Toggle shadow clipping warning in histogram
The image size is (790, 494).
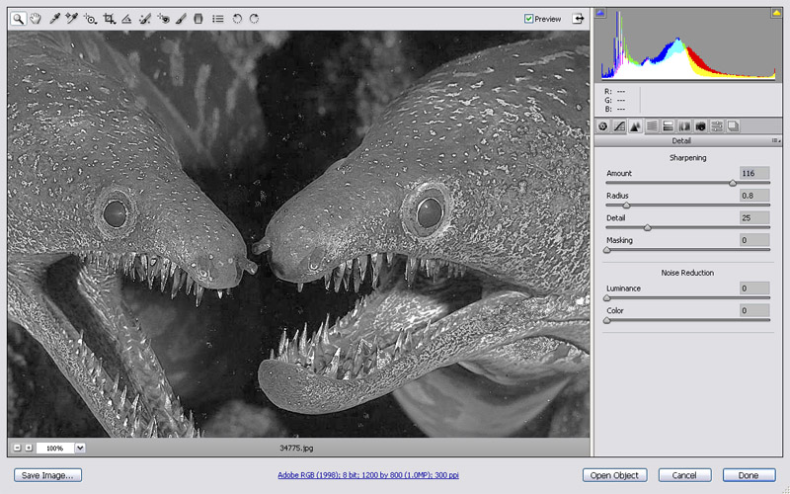(x=599, y=13)
